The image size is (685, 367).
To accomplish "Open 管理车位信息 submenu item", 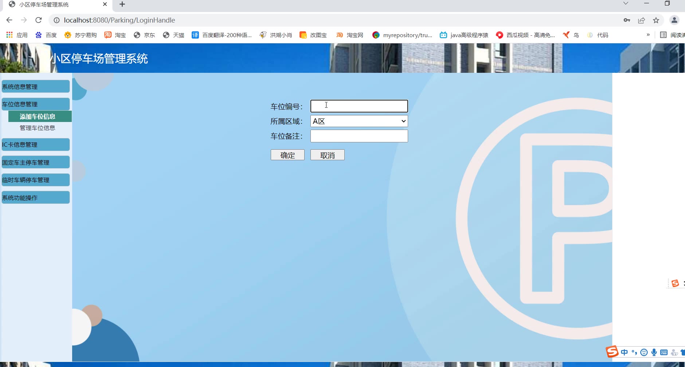I will pos(38,128).
